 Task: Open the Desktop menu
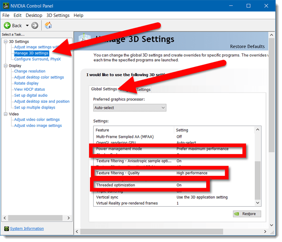point(34,15)
